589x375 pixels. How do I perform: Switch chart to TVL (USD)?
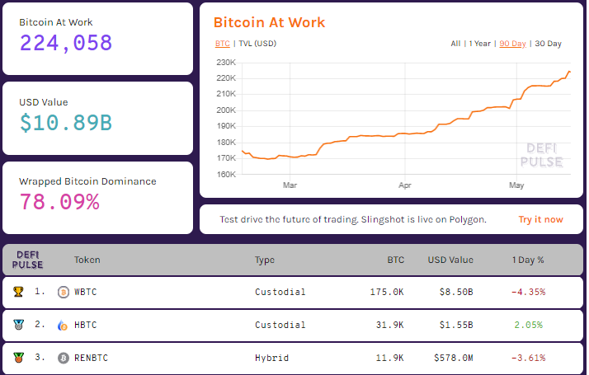pyautogui.click(x=257, y=43)
